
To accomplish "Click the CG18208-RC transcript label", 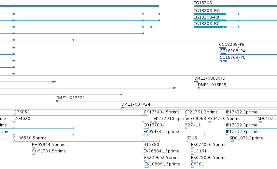I will click(x=206, y=24).
